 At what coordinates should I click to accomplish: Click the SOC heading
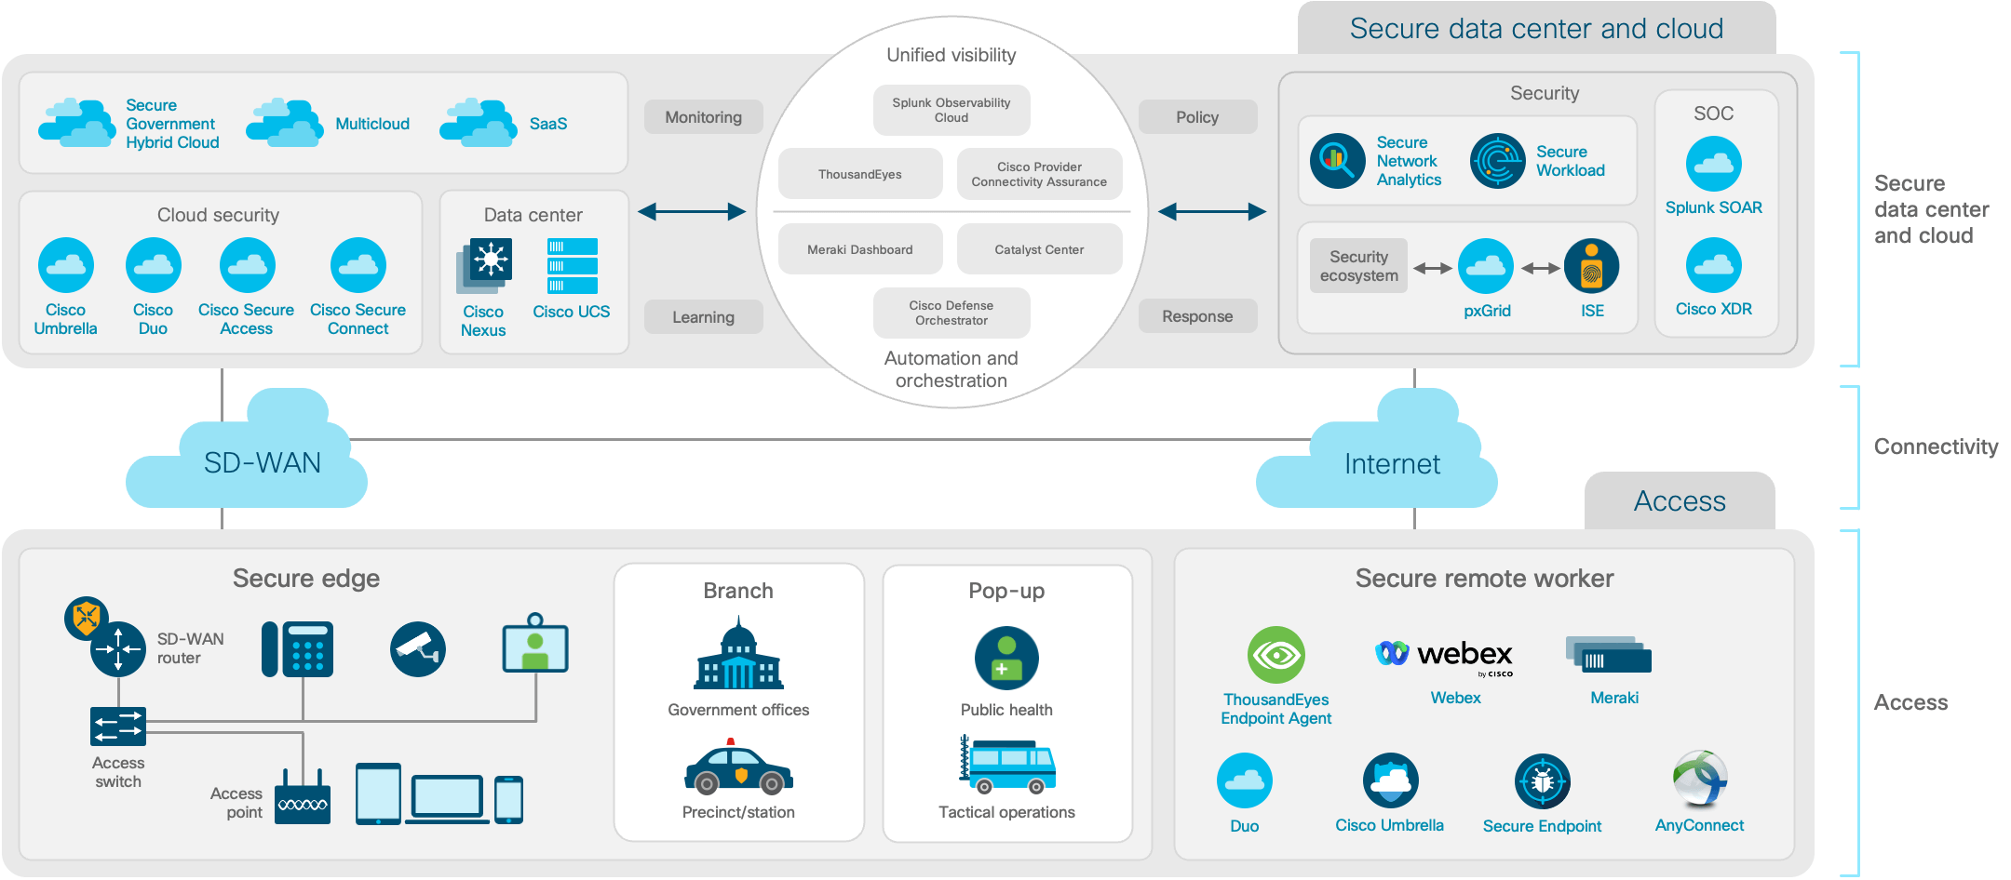pos(1714,113)
